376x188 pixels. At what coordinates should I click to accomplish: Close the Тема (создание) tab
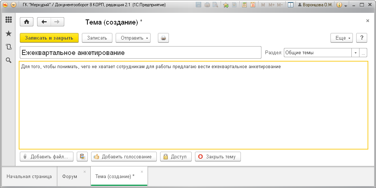coord(142,172)
